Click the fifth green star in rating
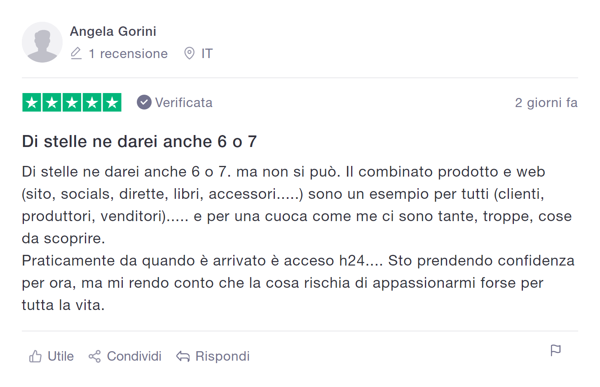 coord(112,103)
